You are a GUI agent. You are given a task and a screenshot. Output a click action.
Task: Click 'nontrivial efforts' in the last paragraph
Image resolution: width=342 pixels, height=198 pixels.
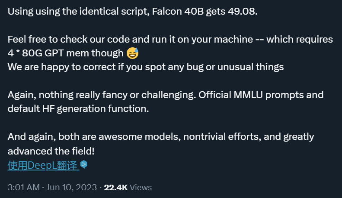pos(222,137)
